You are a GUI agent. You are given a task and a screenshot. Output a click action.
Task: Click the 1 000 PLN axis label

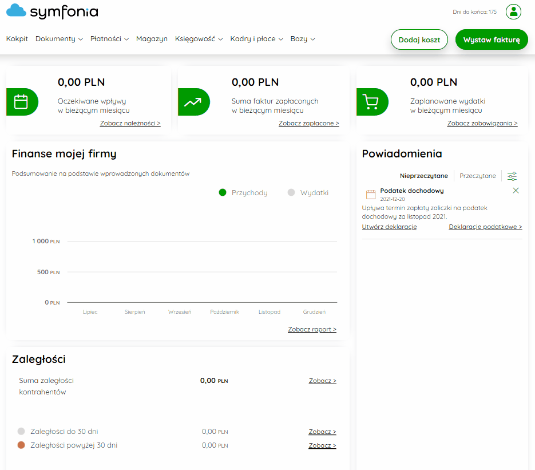(x=46, y=242)
